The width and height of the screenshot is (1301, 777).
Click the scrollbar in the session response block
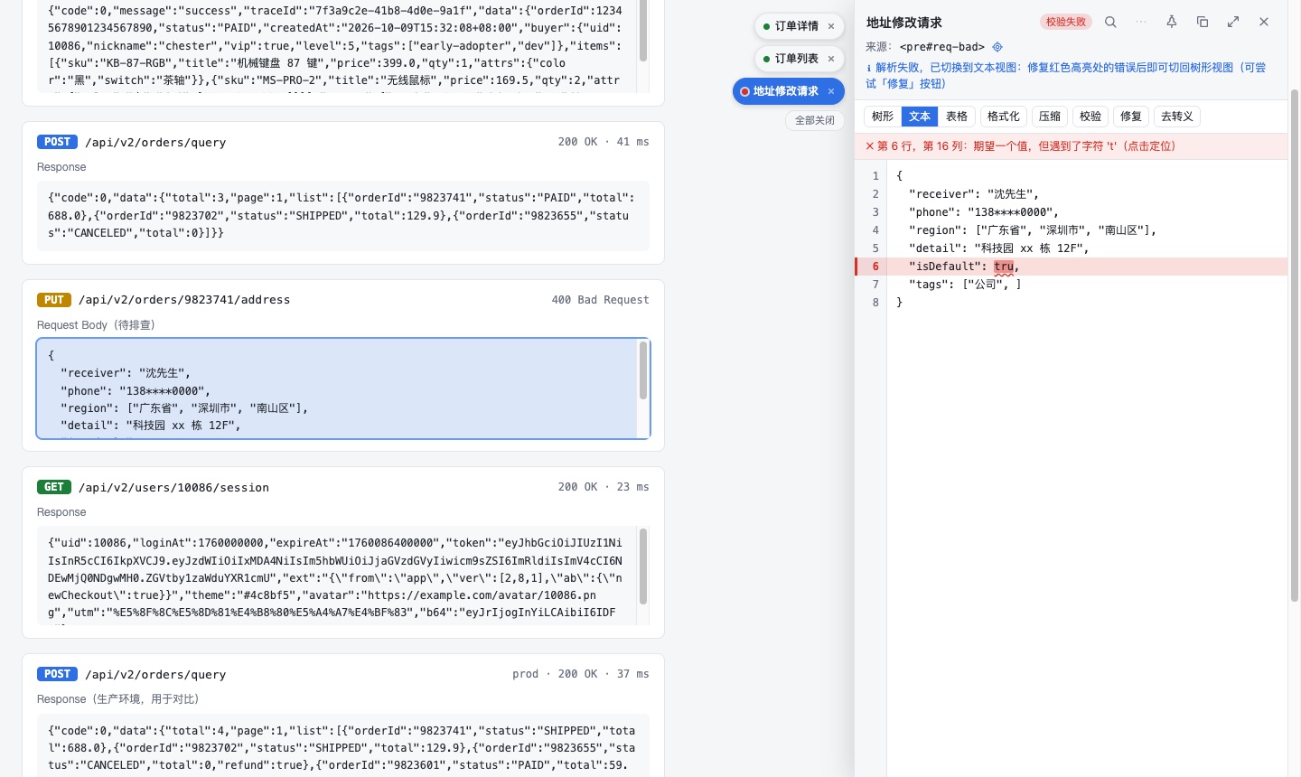point(643,566)
